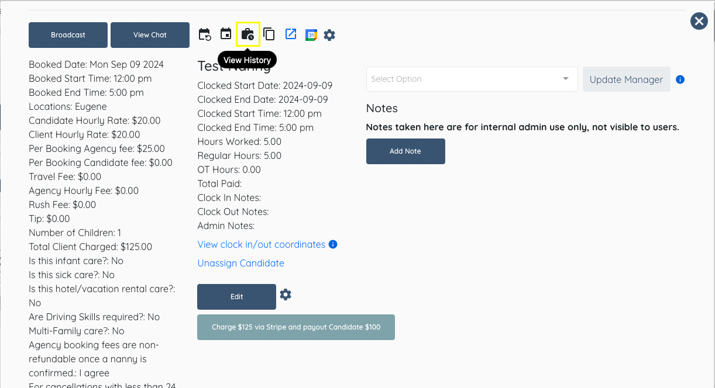
Task: Open View Chat
Action: point(150,35)
